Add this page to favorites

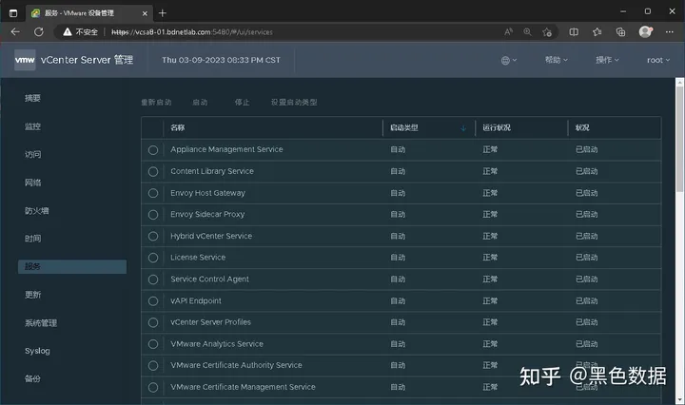[547, 32]
